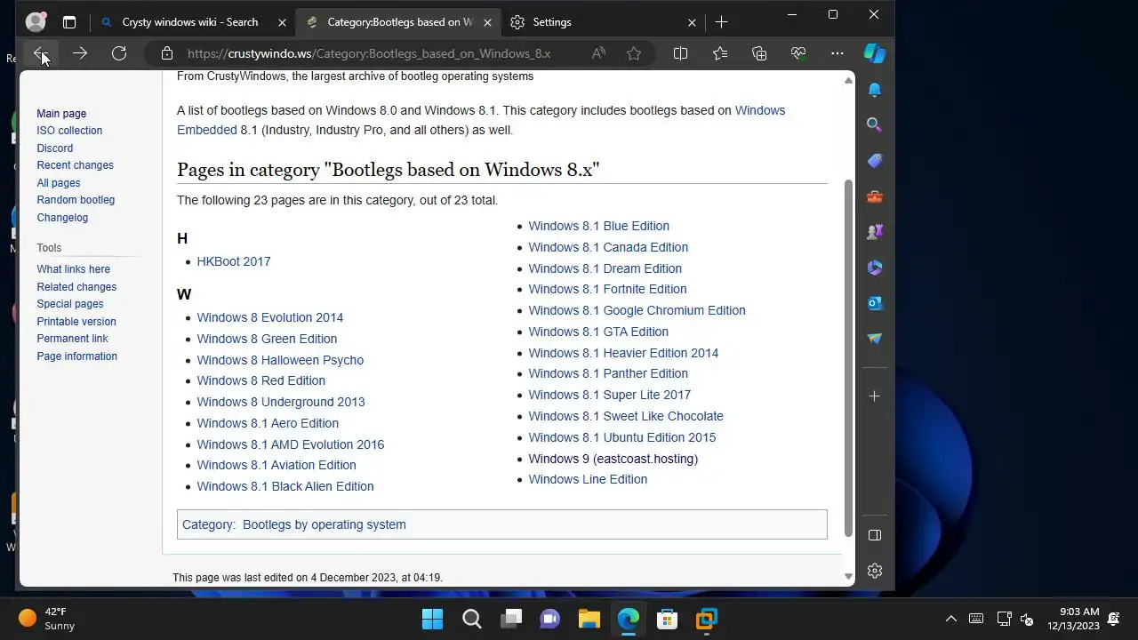Image resolution: width=1138 pixels, height=640 pixels.
Task: Open Windows 8.1 Google Chromium Edition link
Action: (637, 310)
